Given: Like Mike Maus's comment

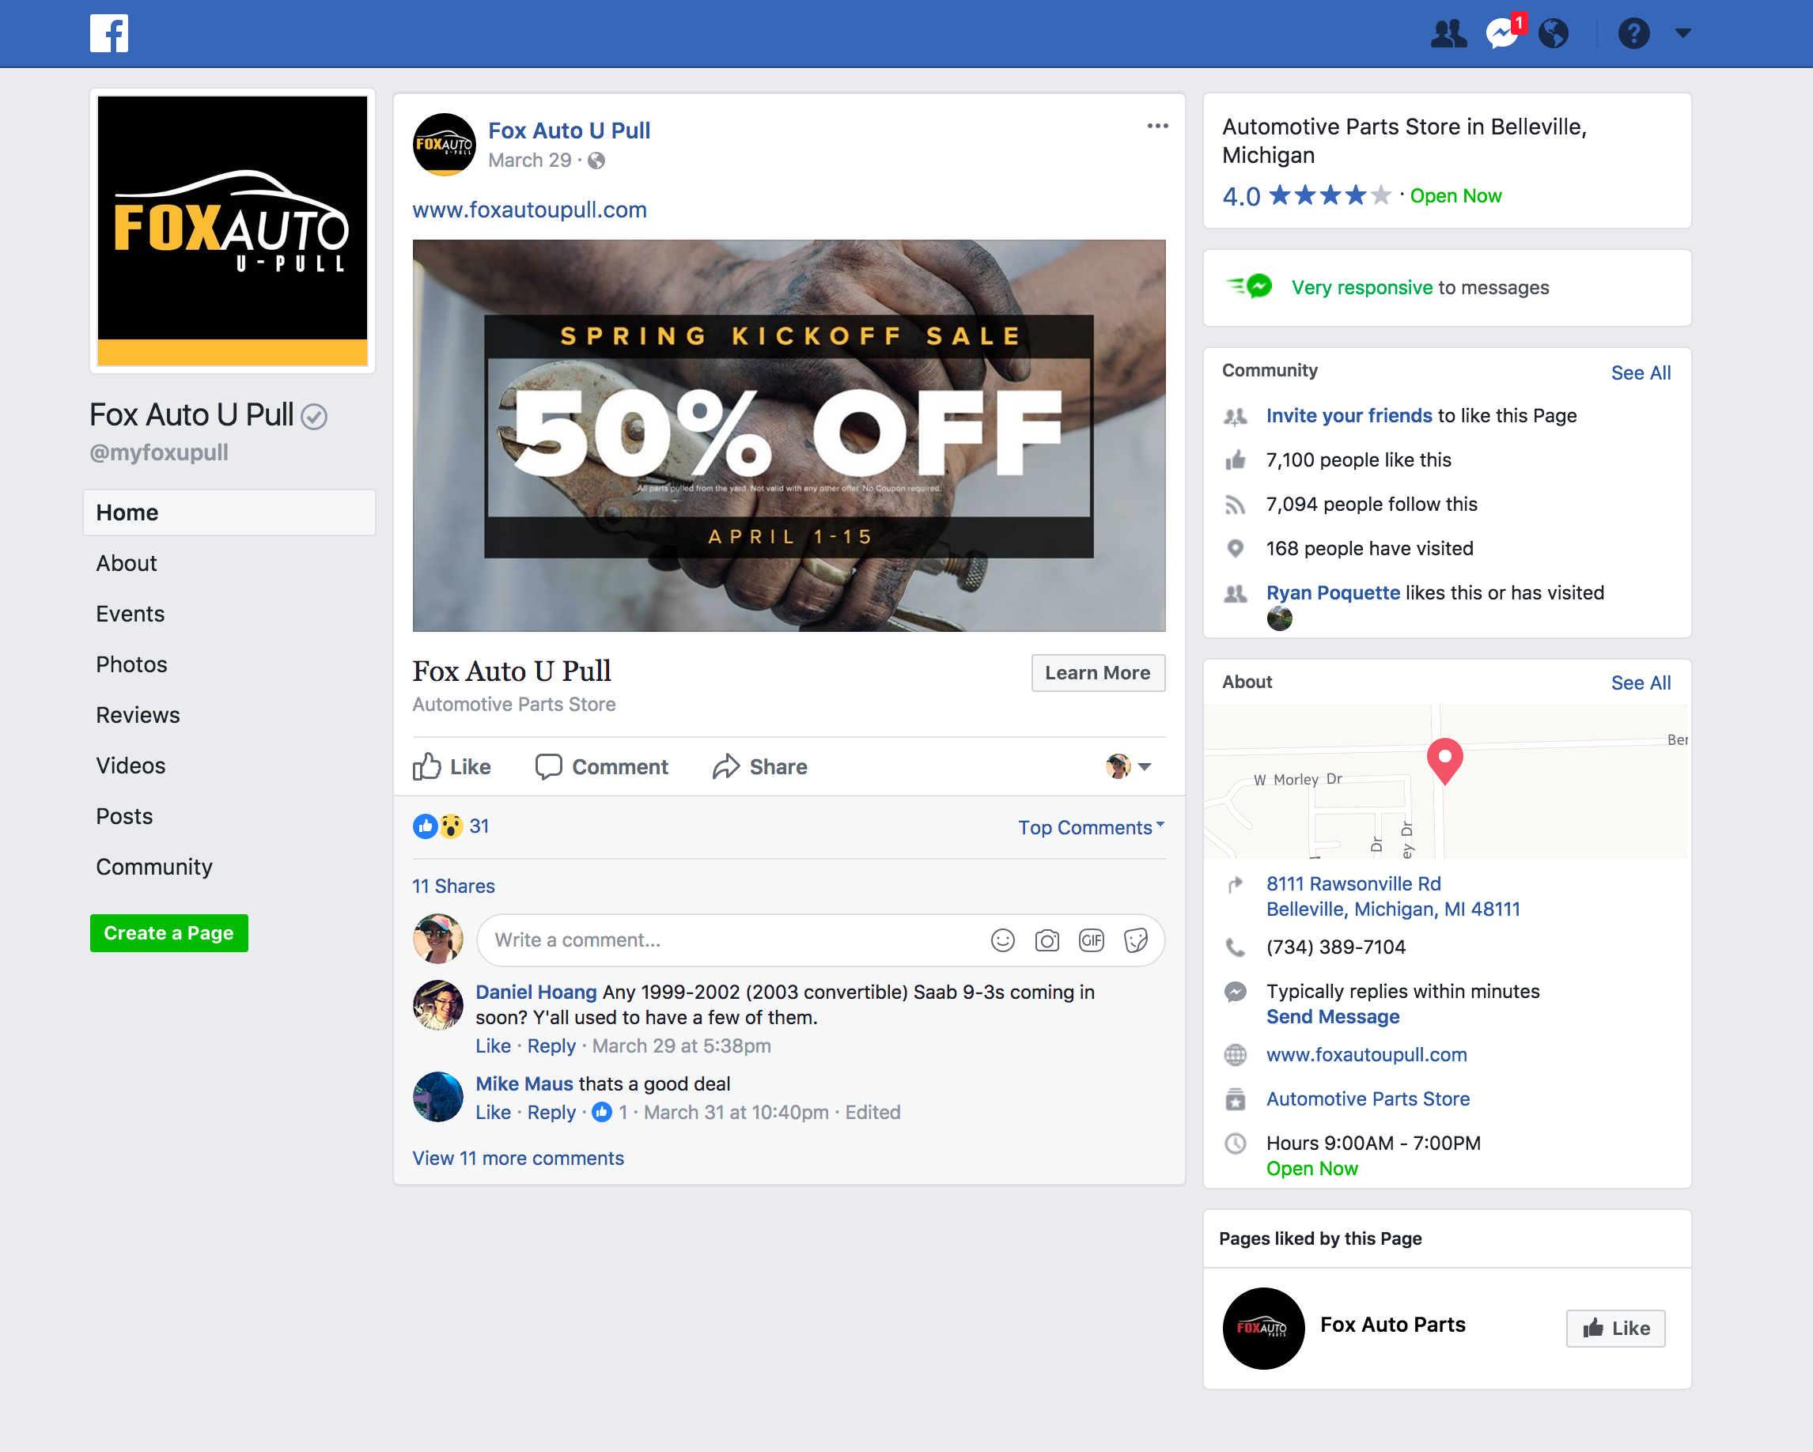Looking at the screenshot, I should pyautogui.click(x=493, y=1113).
